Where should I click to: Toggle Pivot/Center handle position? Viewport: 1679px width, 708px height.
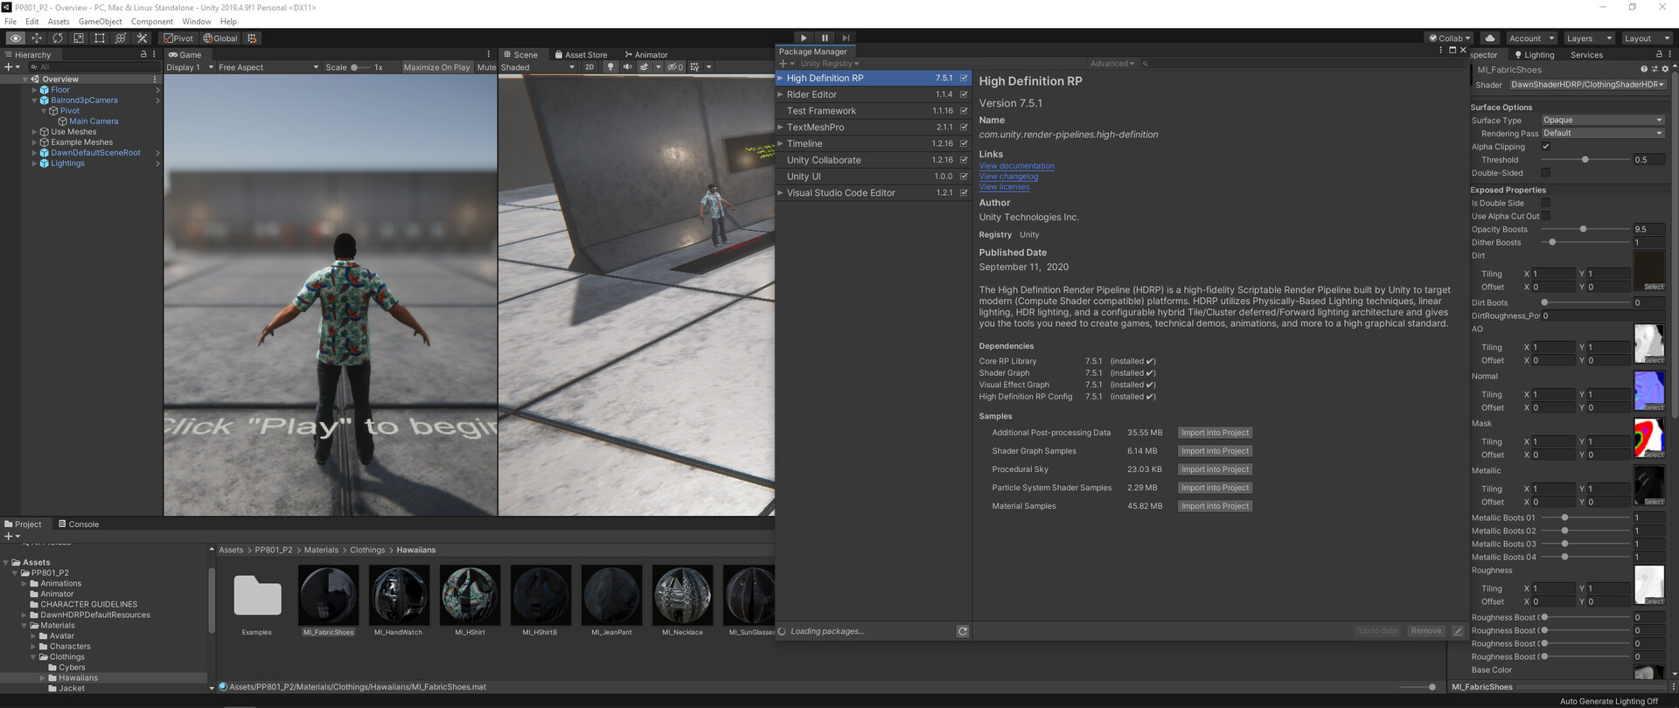(x=178, y=38)
